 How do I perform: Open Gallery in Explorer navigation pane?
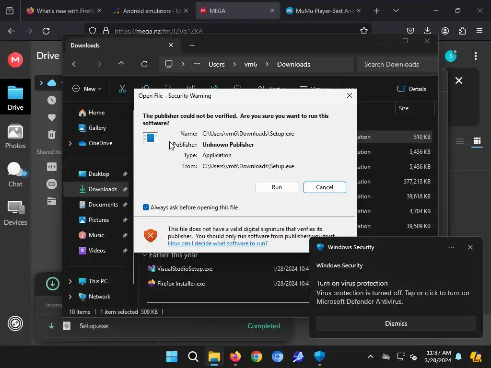tap(97, 127)
